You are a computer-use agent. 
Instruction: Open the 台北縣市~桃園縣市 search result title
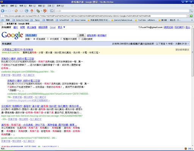point(41,106)
